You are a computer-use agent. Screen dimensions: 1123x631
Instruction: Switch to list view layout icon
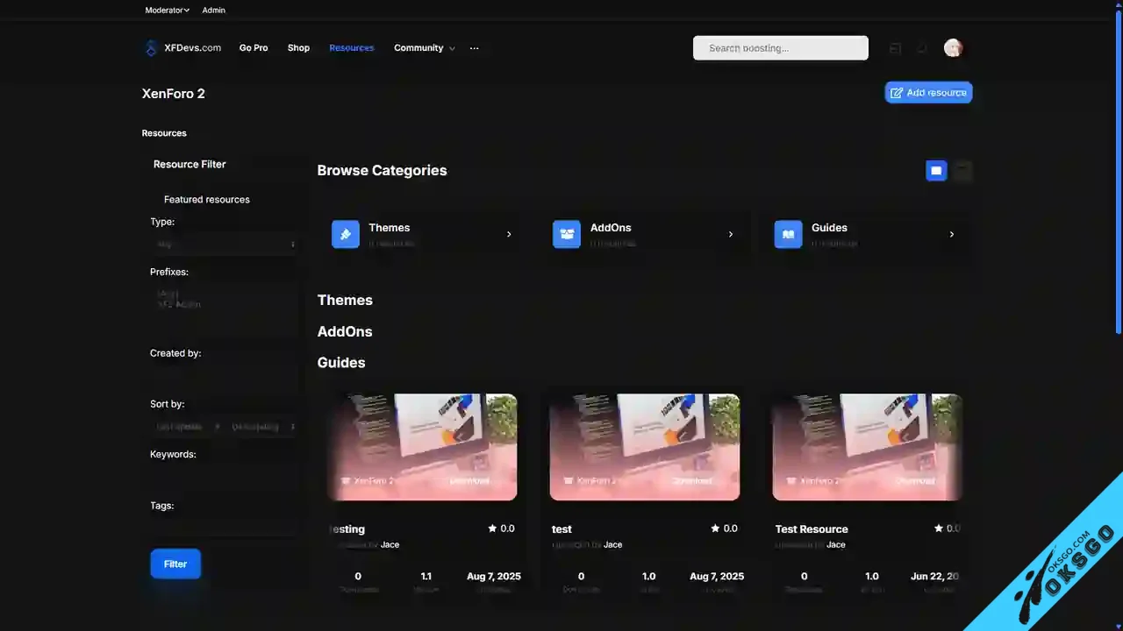tap(962, 170)
